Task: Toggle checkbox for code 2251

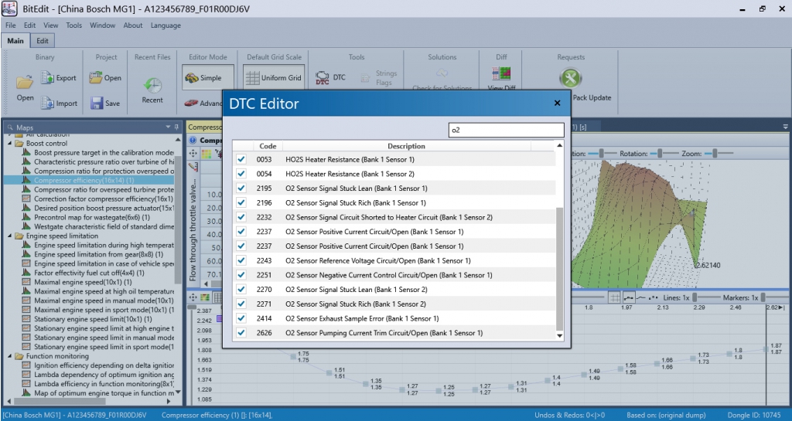Action: tap(241, 275)
